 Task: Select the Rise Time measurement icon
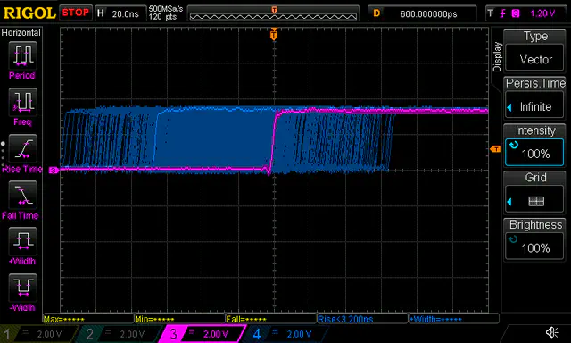pyautogui.click(x=22, y=148)
